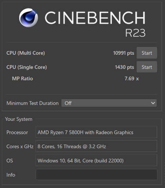The width and height of the screenshot is (165, 188).
Task: Click the Cores x GHz value field
Action: coord(96,146)
